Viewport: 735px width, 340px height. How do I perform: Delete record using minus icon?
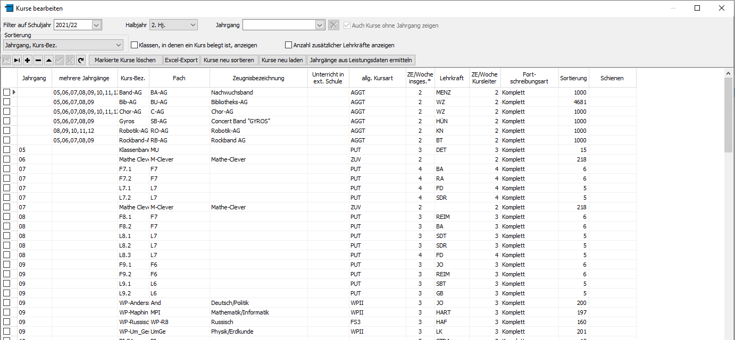pos(38,60)
